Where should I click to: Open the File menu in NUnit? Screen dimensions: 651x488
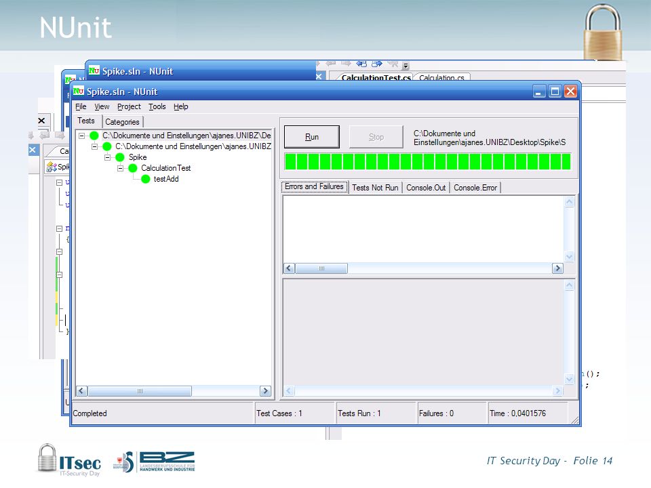coord(81,106)
